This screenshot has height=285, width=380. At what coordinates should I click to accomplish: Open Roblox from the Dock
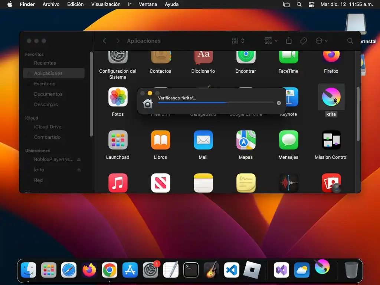(252, 270)
